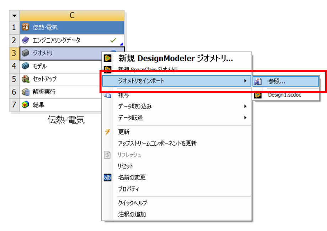This screenshot has height=231, width=327.
Task: Click the Setup cell icon
Action: coord(26,79)
